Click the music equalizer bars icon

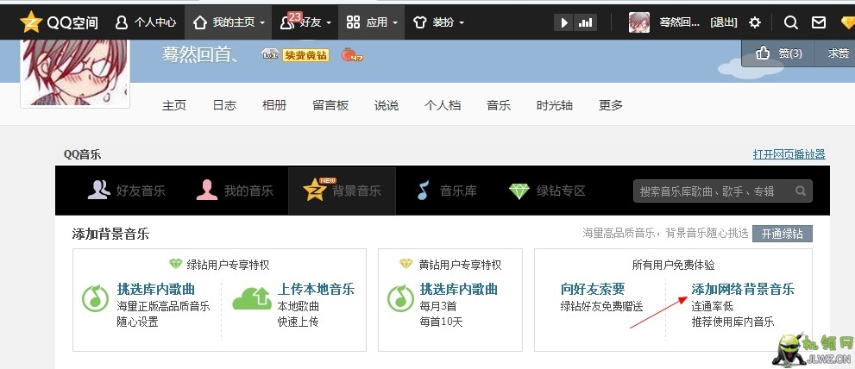(x=586, y=22)
